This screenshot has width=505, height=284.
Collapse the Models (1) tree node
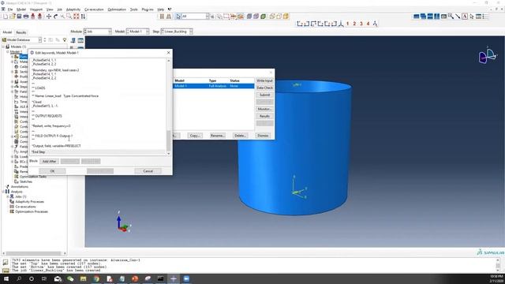[x=3, y=47]
